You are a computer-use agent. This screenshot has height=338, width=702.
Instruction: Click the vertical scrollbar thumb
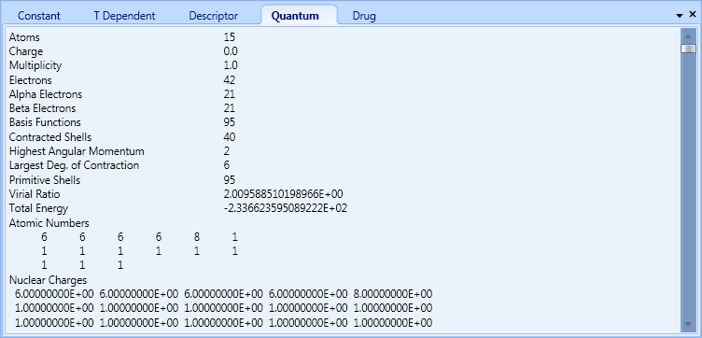pyautogui.click(x=688, y=49)
